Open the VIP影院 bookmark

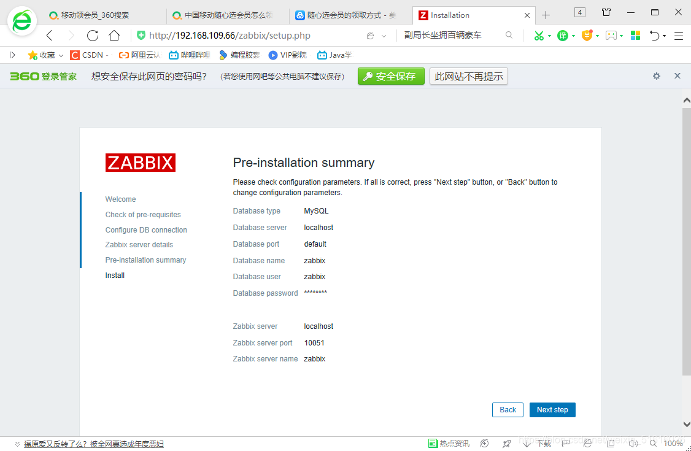tap(288, 55)
